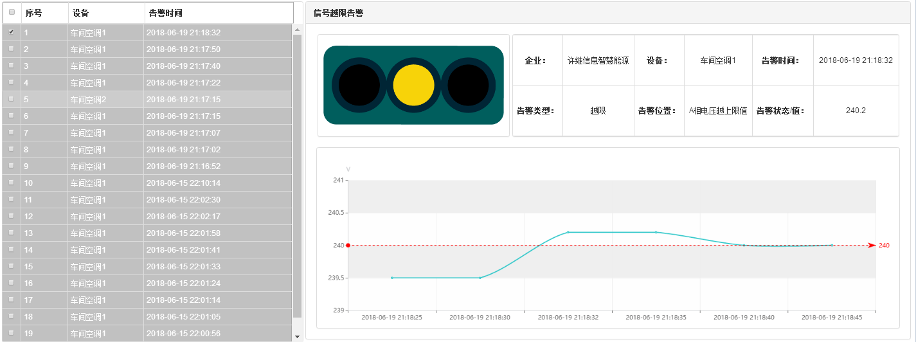Click the left dark traffic light lamp
This screenshot has height=342, width=916.
point(359,85)
